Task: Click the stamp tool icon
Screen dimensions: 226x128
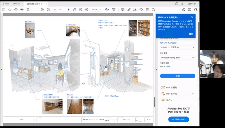Action: 141,10
